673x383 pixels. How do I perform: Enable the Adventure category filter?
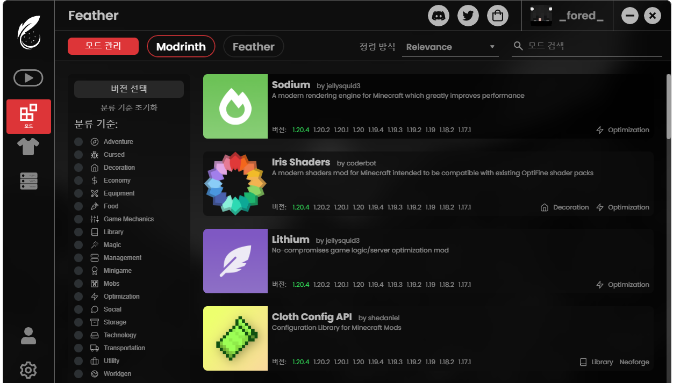coord(78,142)
